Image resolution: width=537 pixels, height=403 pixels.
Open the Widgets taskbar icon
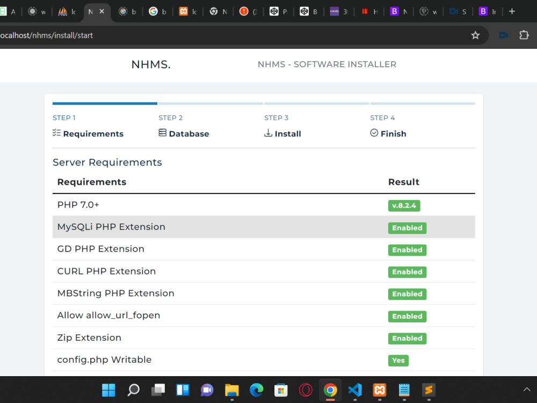183,390
